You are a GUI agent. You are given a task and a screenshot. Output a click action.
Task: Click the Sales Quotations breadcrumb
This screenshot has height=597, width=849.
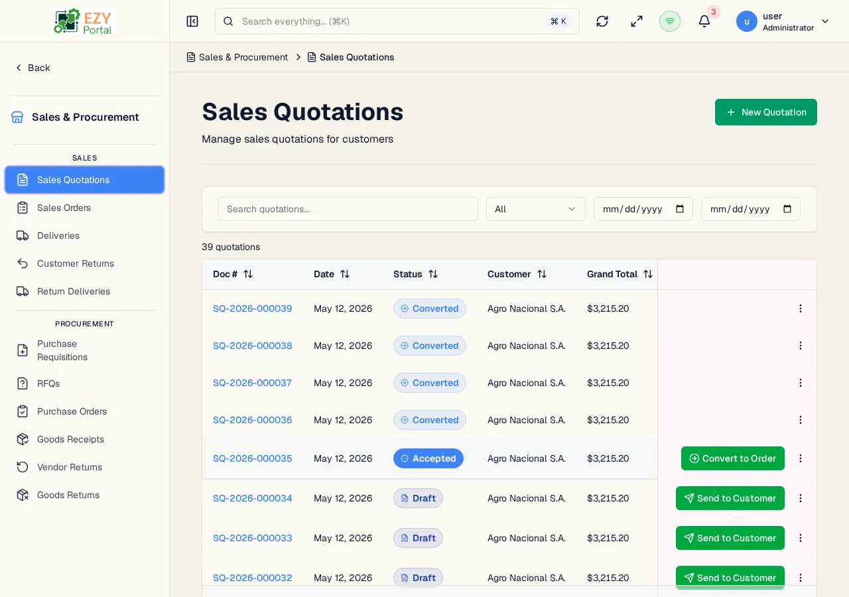click(x=351, y=57)
